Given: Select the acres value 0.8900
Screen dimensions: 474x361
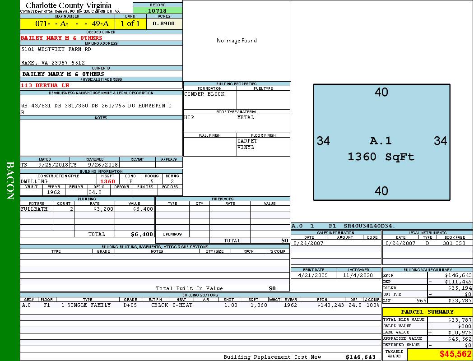Looking at the screenshot, I should tap(164, 24).
